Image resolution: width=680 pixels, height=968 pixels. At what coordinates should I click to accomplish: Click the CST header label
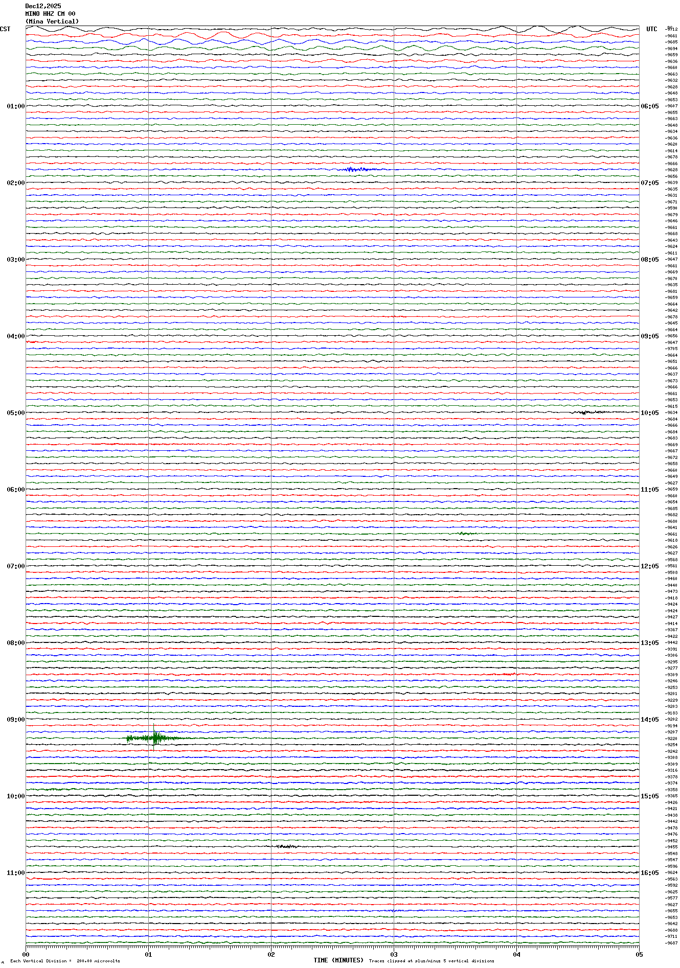[x=5, y=29]
